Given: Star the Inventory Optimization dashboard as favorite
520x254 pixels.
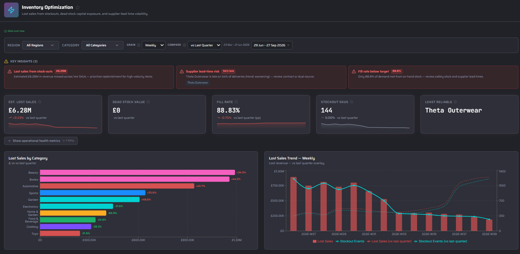Looking at the screenshot, I should coord(78,7).
